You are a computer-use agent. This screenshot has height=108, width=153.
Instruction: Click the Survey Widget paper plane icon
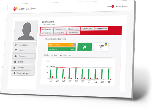click(x=14, y=73)
